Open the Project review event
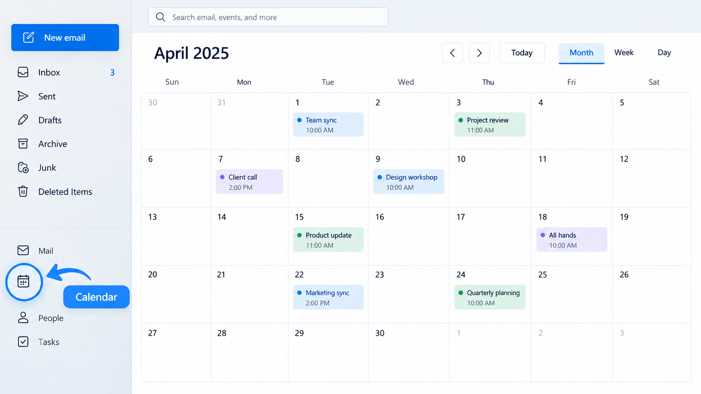The height and width of the screenshot is (394, 701). (x=490, y=124)
